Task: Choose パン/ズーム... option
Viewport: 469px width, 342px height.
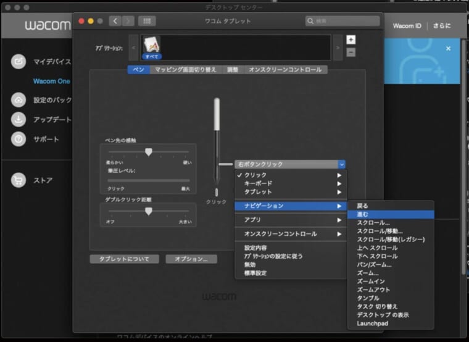Action: pyautogui.click(x=391, y=264)
